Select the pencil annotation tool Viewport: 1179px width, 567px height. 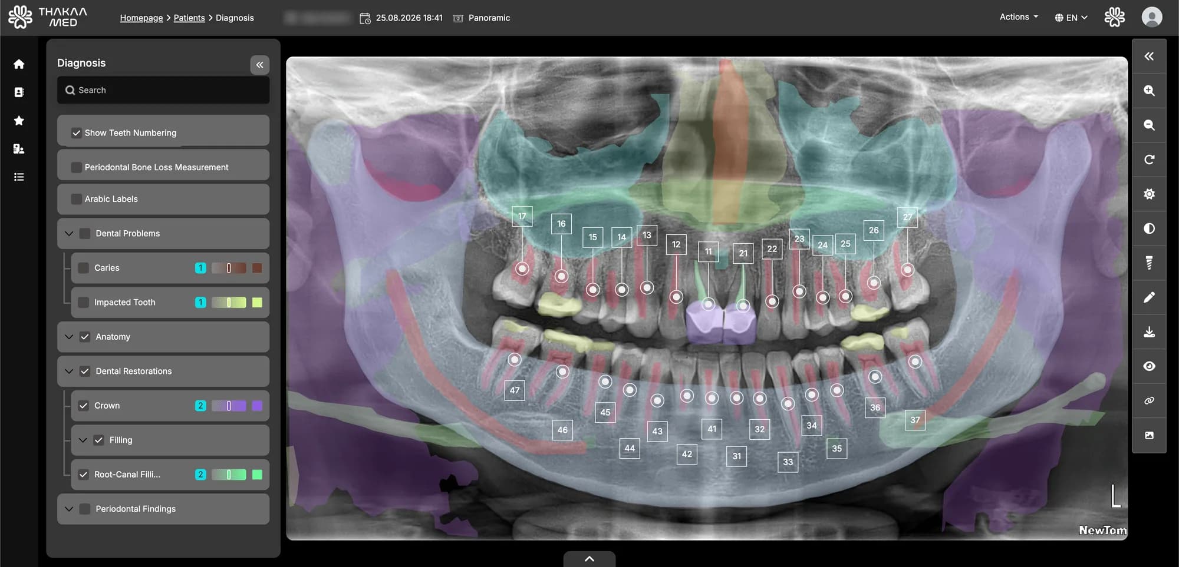click(1149, 297)
